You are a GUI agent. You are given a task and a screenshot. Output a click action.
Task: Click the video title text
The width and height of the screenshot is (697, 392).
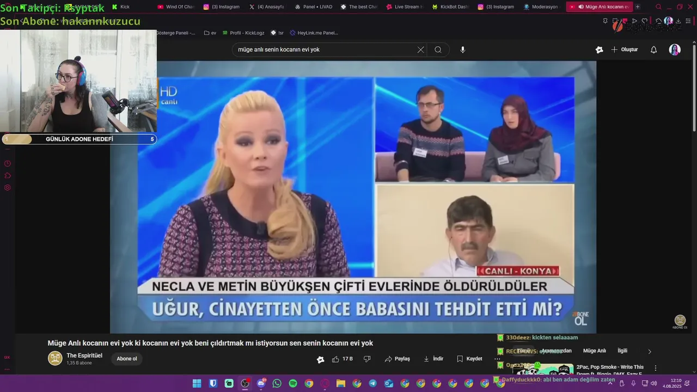coord(210,343)
